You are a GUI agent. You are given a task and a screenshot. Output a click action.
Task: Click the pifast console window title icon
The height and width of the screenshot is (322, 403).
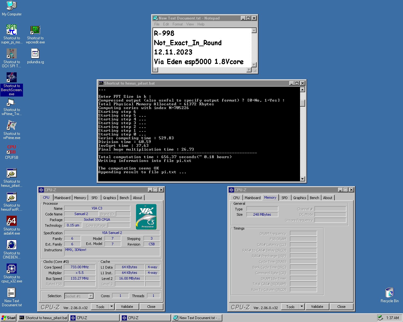click(x=101, y=83)
